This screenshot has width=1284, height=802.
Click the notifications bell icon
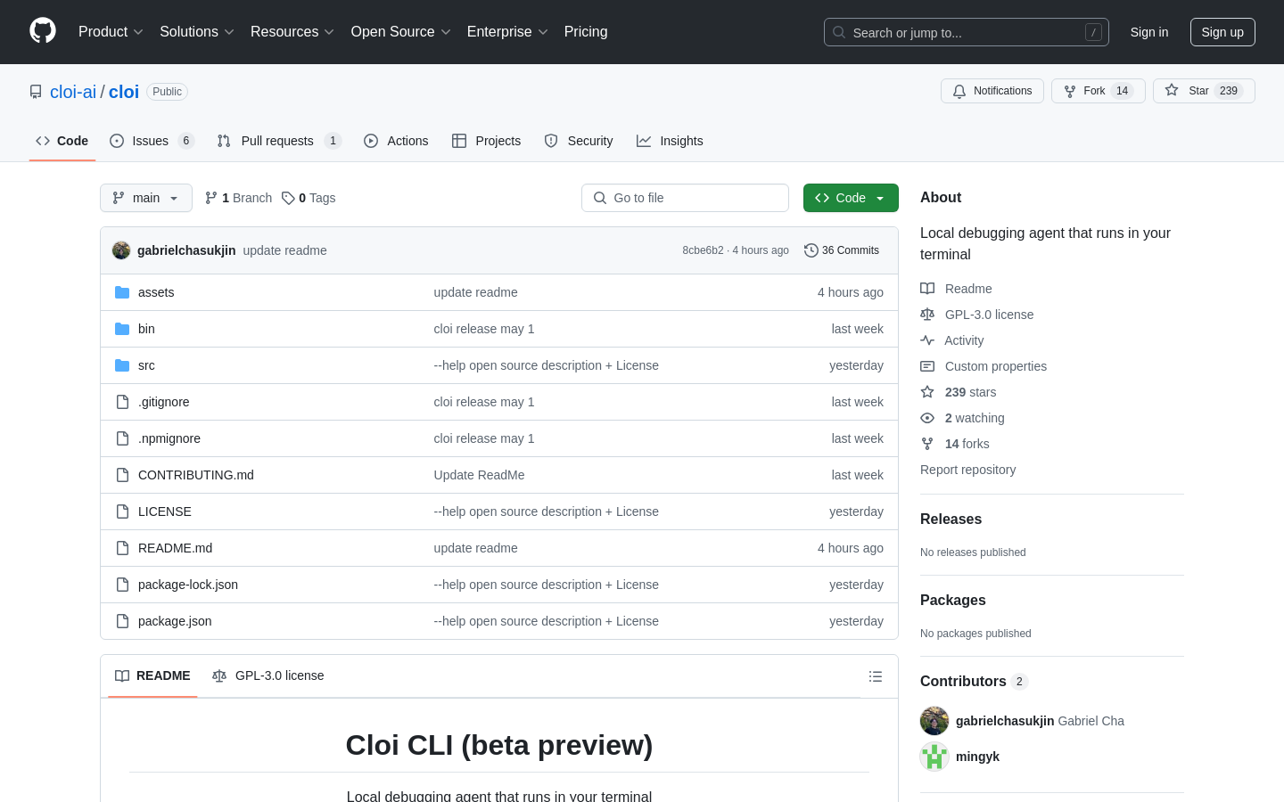point(959,91)
